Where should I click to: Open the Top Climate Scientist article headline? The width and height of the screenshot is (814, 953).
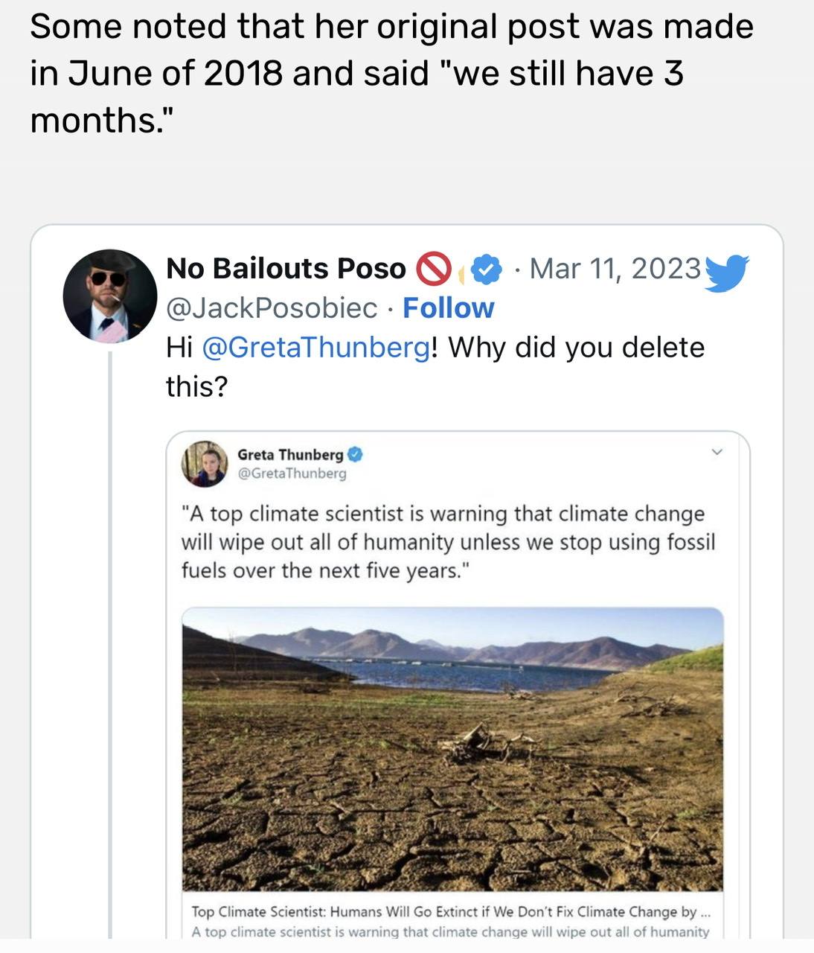pos(452,911)
